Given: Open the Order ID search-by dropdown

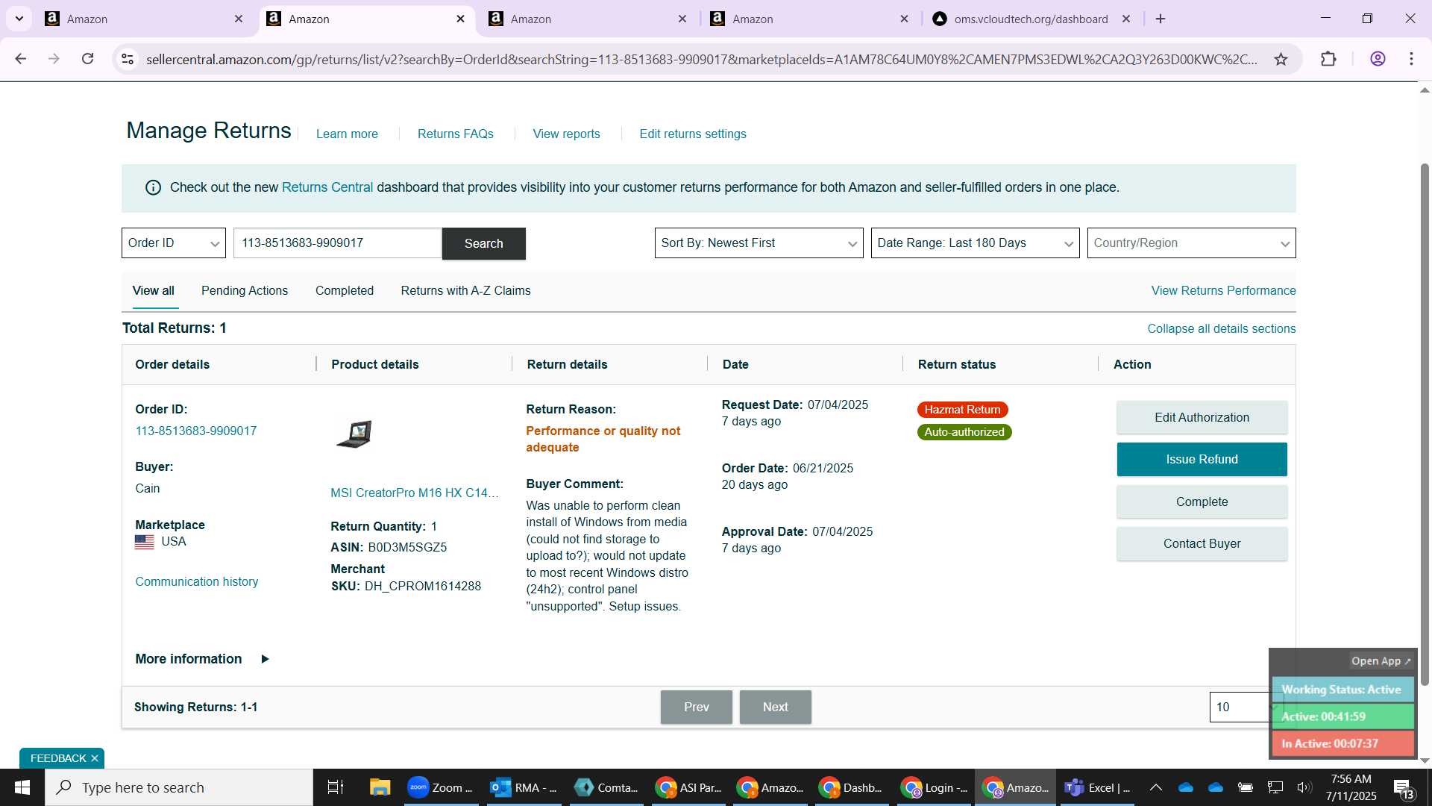Looking at the screenshot, I should pyautogui.click(x=174, y=243).
